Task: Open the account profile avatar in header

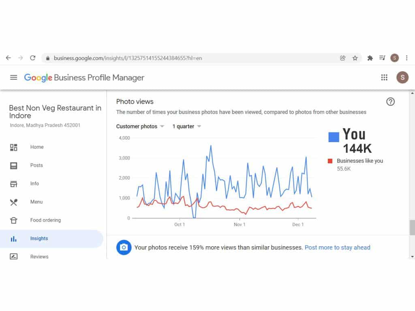Action: [402, 77]
